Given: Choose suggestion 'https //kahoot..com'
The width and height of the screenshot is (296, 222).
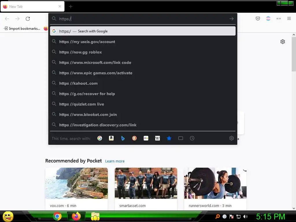Looking at the screenshot, I should pos(143,83).
